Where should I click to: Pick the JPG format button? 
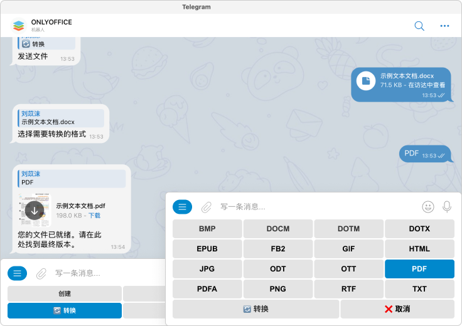point(207,268)
